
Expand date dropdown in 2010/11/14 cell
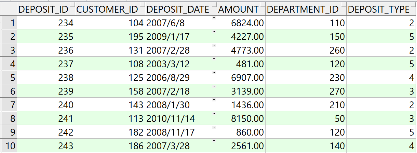[x=214, y=114]
